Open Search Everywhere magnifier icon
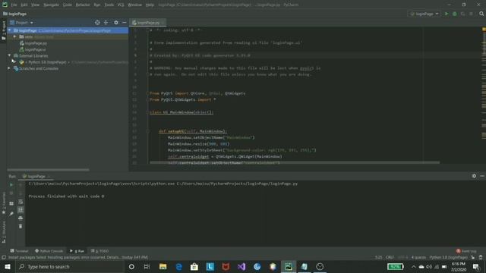Viewport: 486px width, 273px height. point(481,14)
